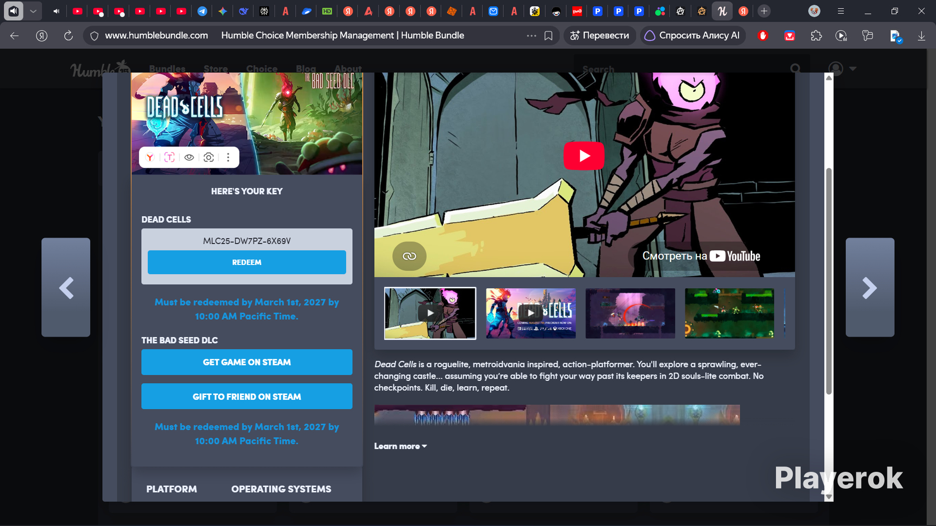Open the Store menu in site header
The width and height of the screenshot is (936, 526).
point(216,69)
